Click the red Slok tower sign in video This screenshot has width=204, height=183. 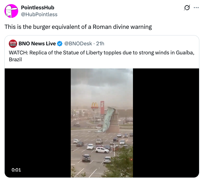click(102, 108)
